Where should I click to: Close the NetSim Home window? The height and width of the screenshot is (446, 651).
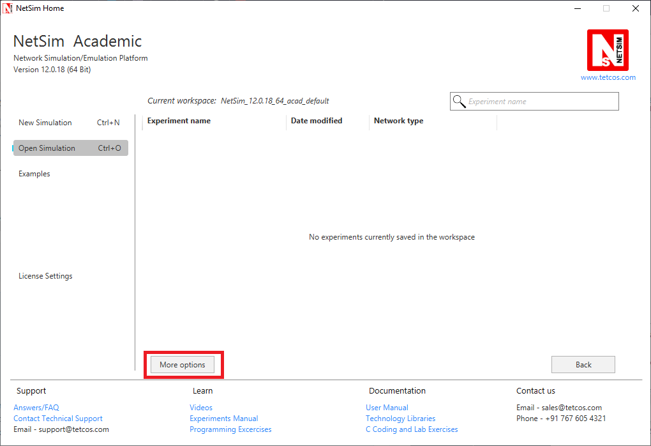635,8
